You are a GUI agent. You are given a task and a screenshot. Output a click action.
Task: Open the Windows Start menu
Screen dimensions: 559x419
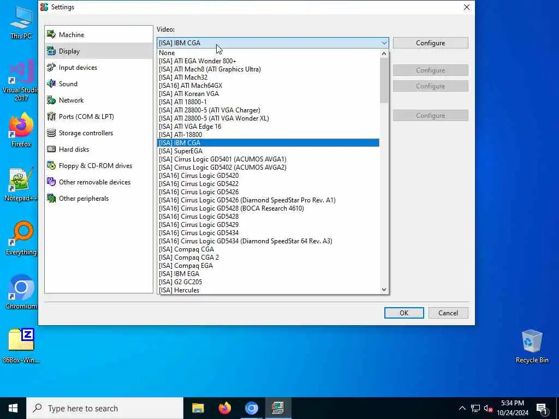point(13,408)
